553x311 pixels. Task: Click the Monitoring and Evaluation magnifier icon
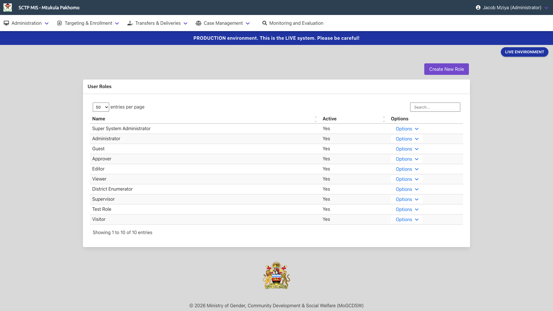click(x=265, y=23)
